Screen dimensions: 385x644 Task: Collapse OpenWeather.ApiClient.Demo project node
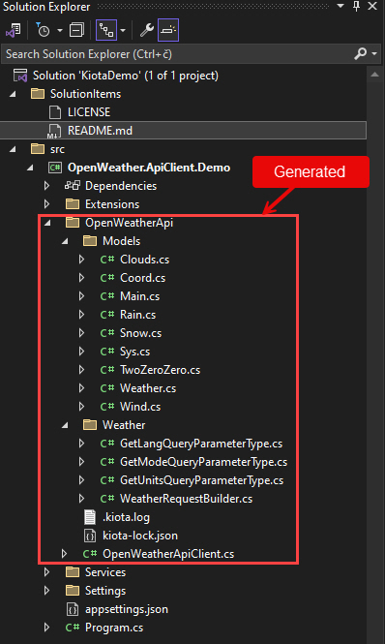coord(30,168)
